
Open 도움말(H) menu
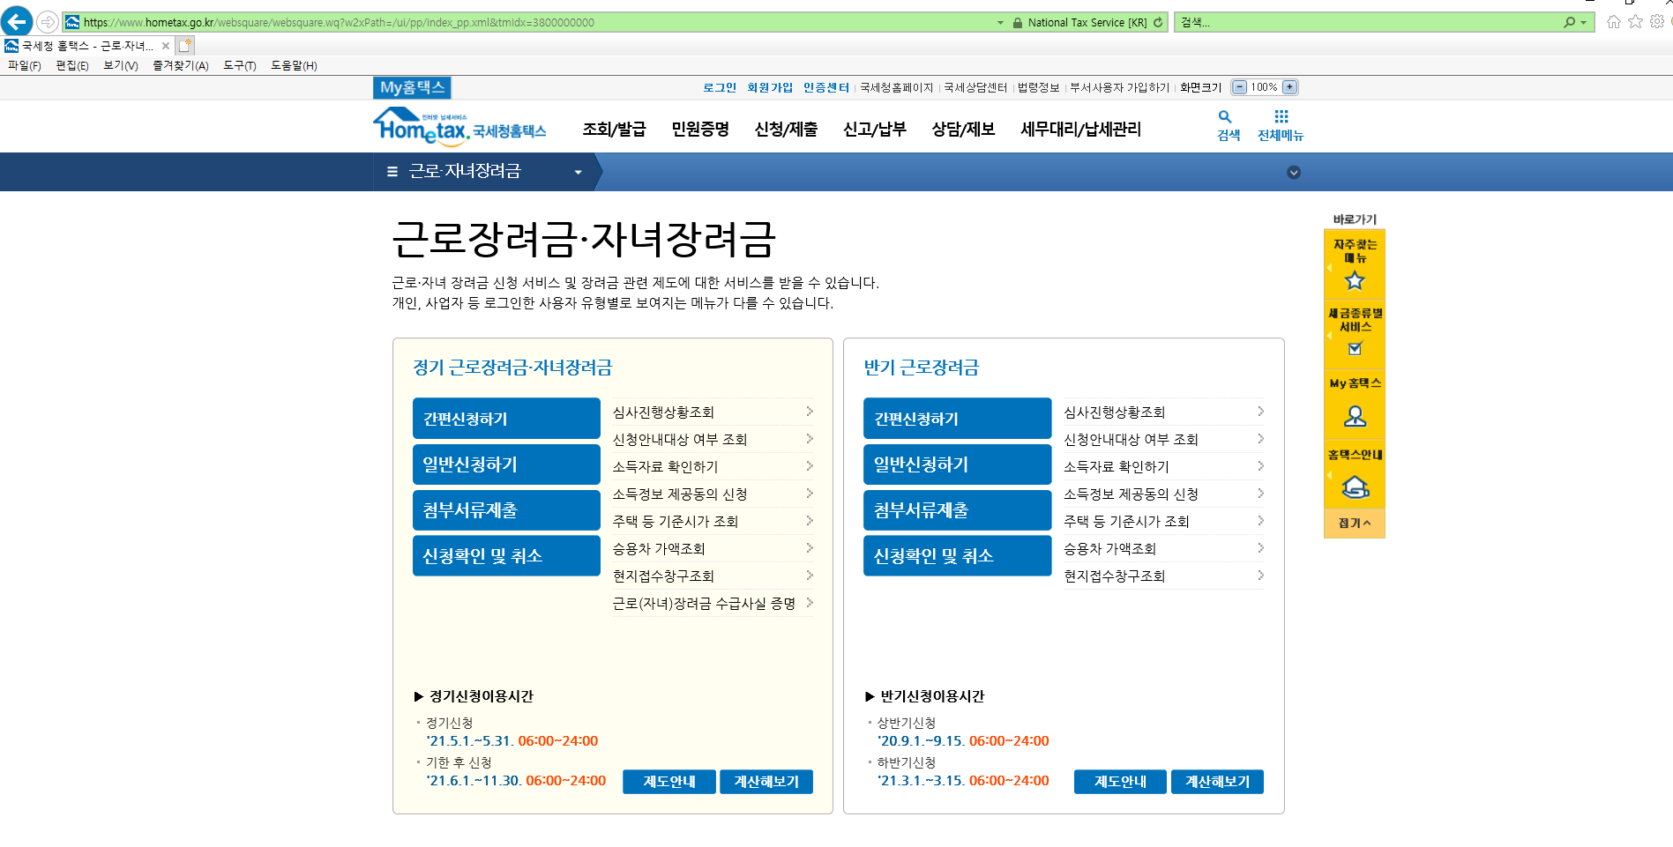point(294,66)
